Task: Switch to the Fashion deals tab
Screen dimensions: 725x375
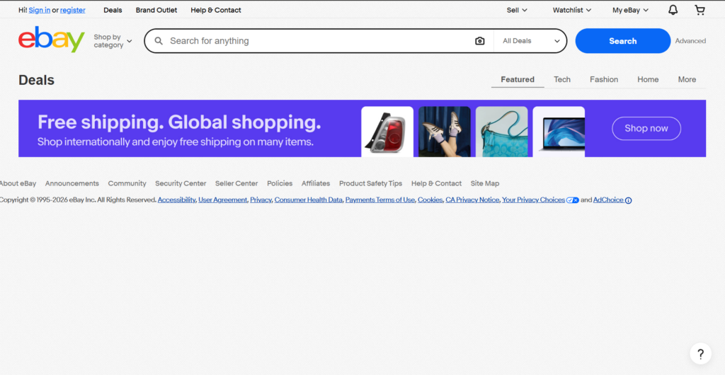Action: [x=603, y=79]
